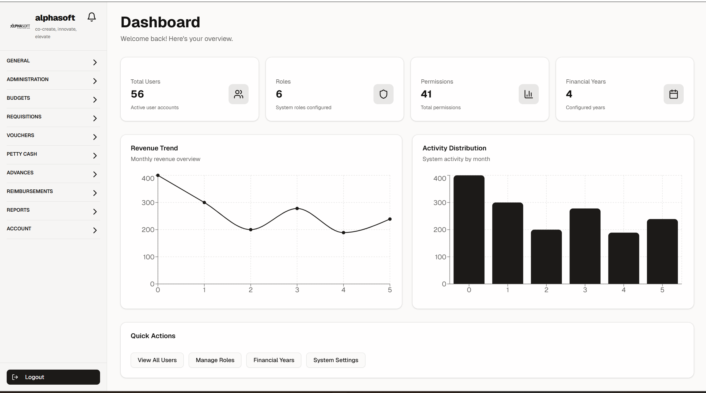The image size is (706, 393).
Task: Open Financial Years quick action
Action: [273, 360]
